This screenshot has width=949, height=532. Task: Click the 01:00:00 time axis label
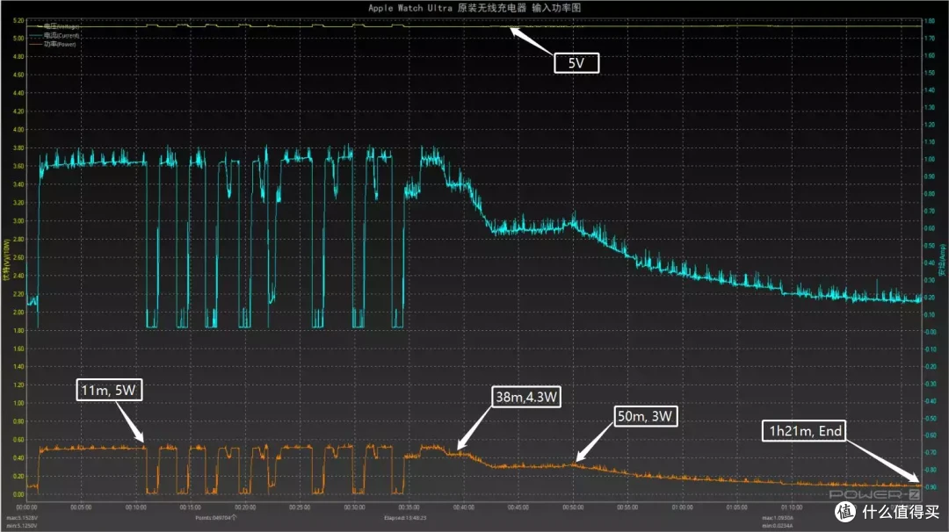pos(682,507)
